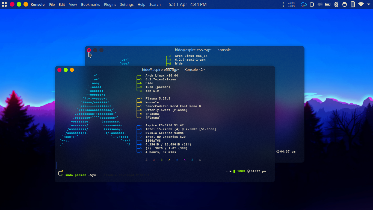Click the 'Plasma 5.27.3' line
Viewport: 373px width, 210px height.
[158, 98]
